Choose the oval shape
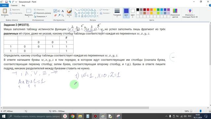 82,10
